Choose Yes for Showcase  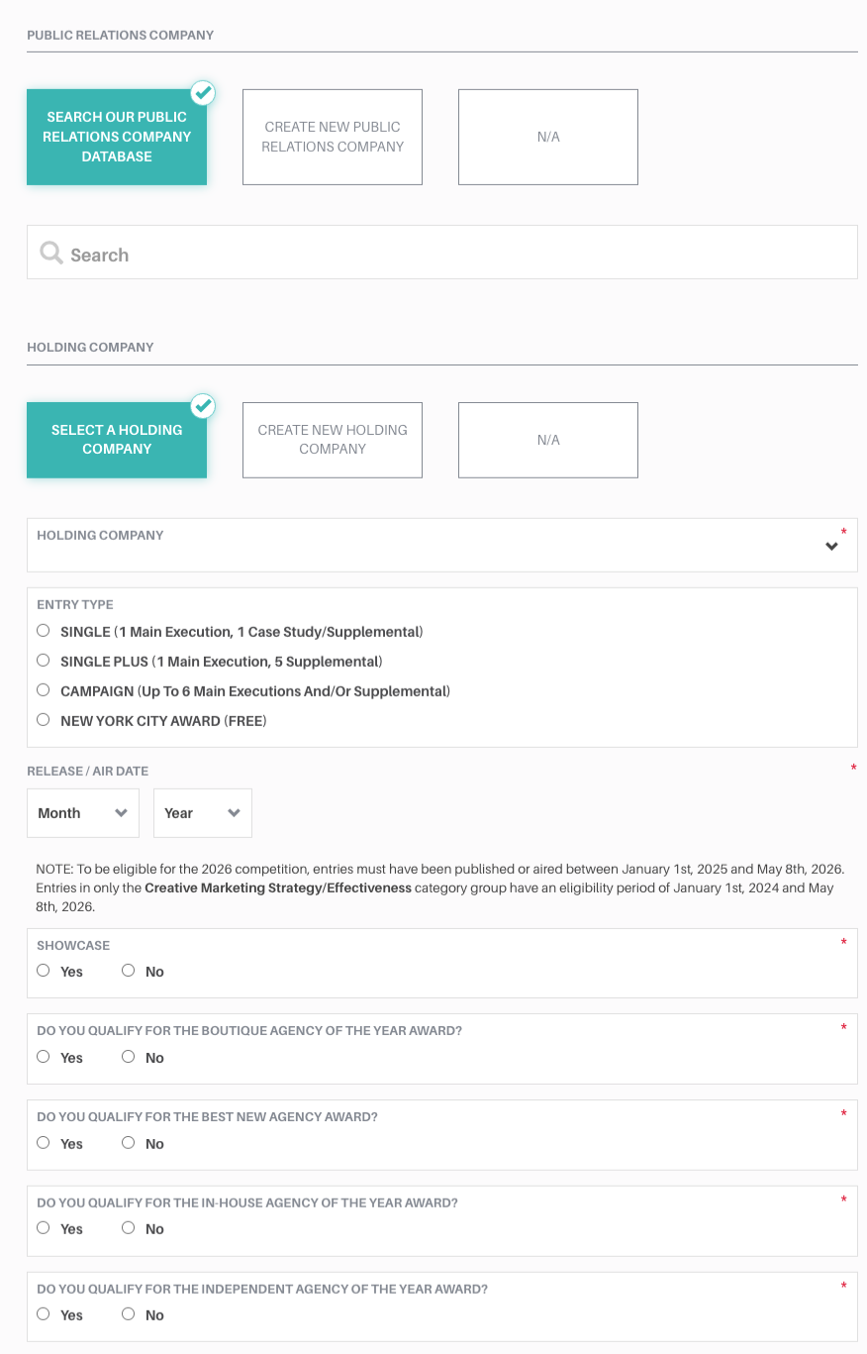pyautogui.click(x=43, y=971)
